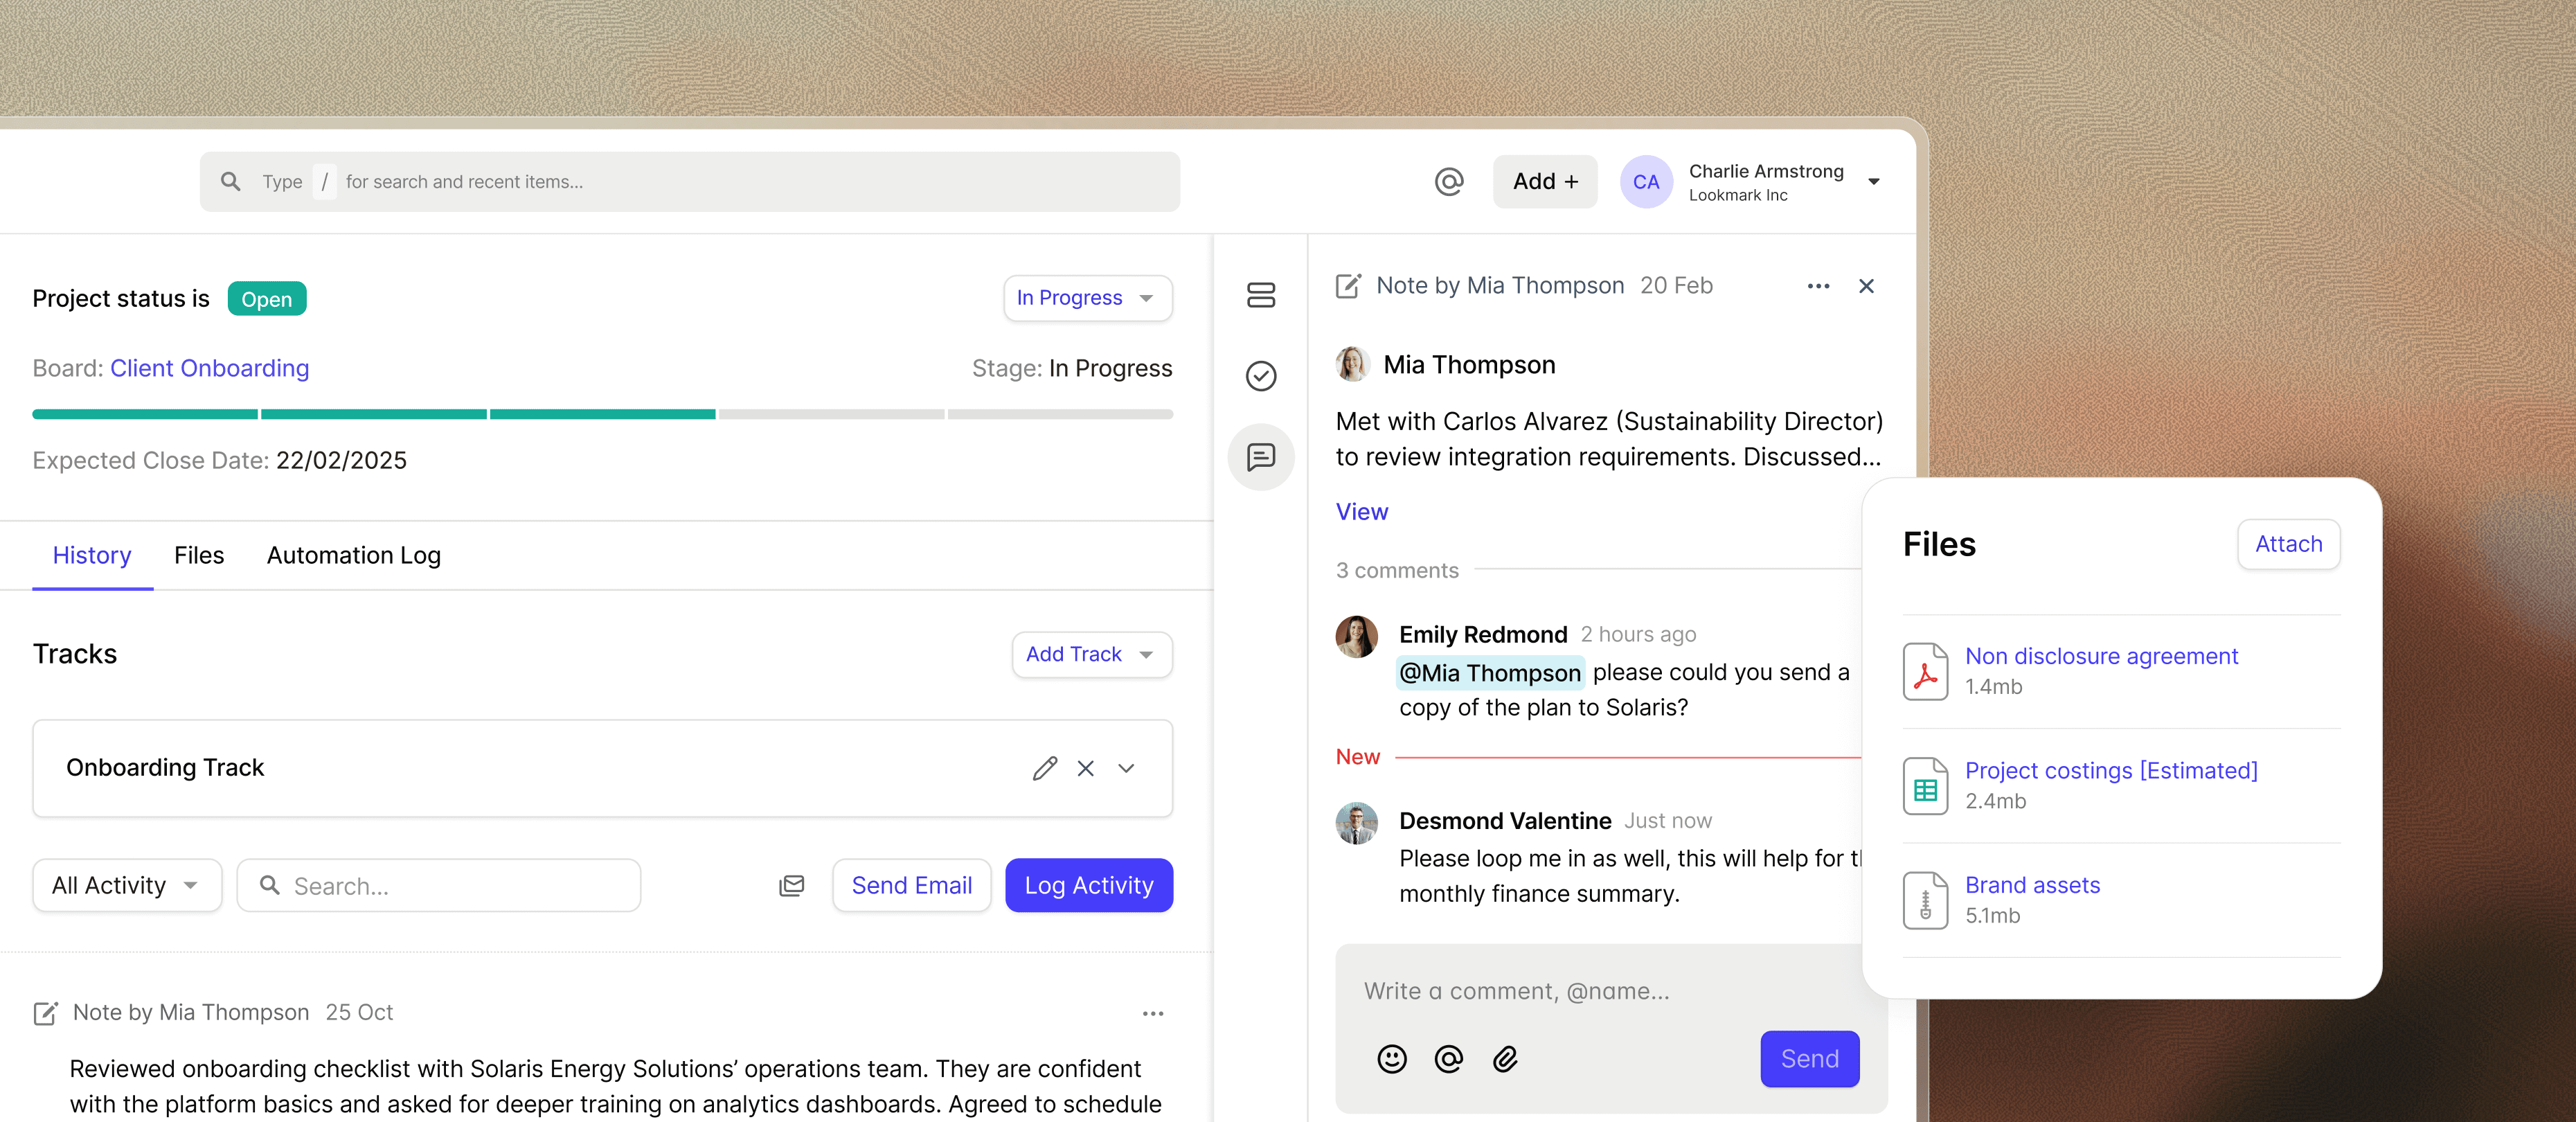
Task: Open the In Progress stage dropdown
Action: (x=1087, y=297)
